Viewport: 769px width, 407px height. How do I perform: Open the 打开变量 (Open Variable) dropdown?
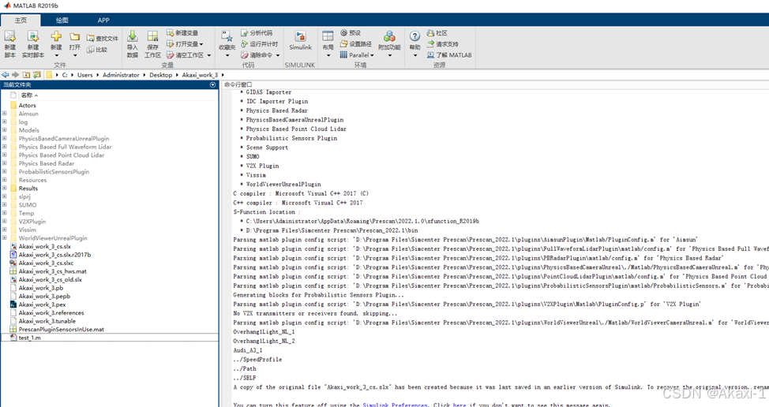tap(185, 44)
